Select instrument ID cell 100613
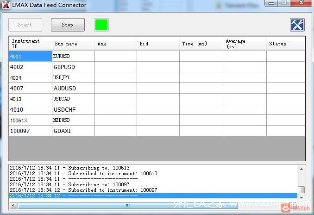The height and width of the screenshot is (215, 314). pyautogui.click(x=30, y=120)
